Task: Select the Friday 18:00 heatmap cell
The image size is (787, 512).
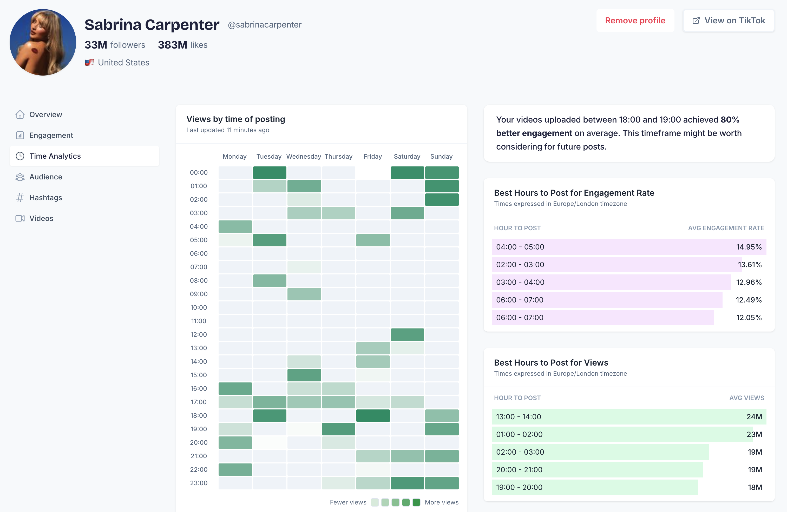Action: (x=373, y=416)
